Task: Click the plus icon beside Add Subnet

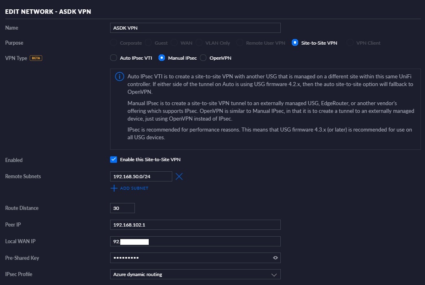Action: click(114, 188)
